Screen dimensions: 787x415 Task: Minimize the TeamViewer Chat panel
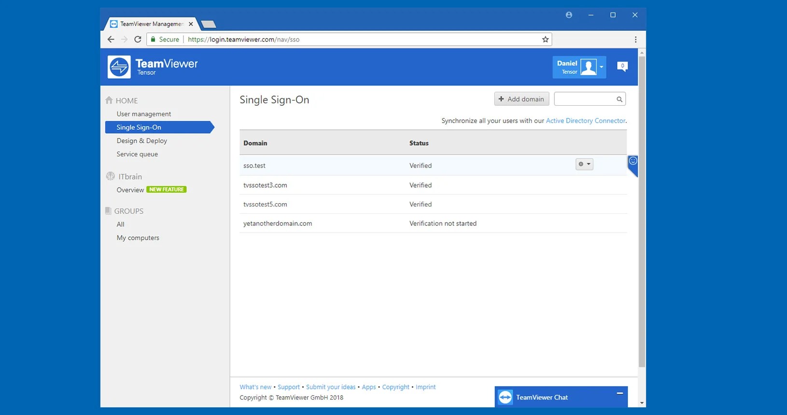point(619,393)
